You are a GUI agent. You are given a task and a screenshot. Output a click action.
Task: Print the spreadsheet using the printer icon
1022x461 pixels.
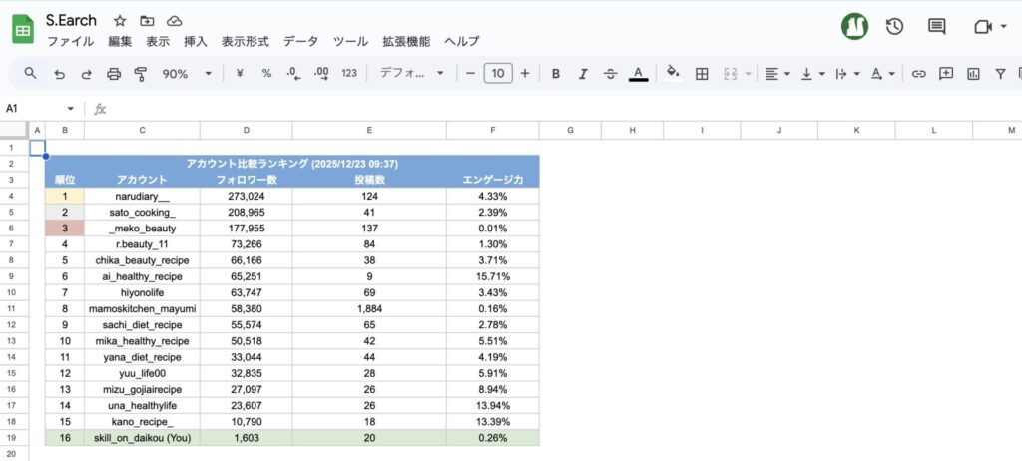point(114,74)
